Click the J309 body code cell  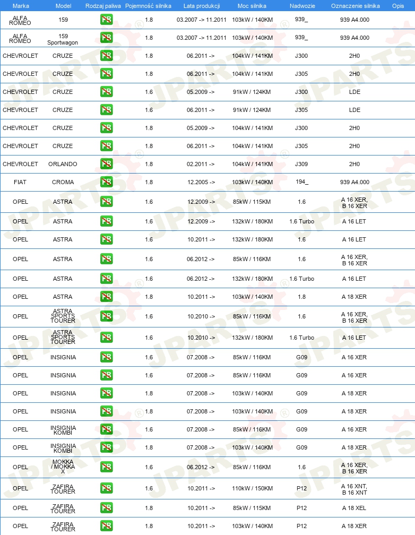click(x=301, y=164)
